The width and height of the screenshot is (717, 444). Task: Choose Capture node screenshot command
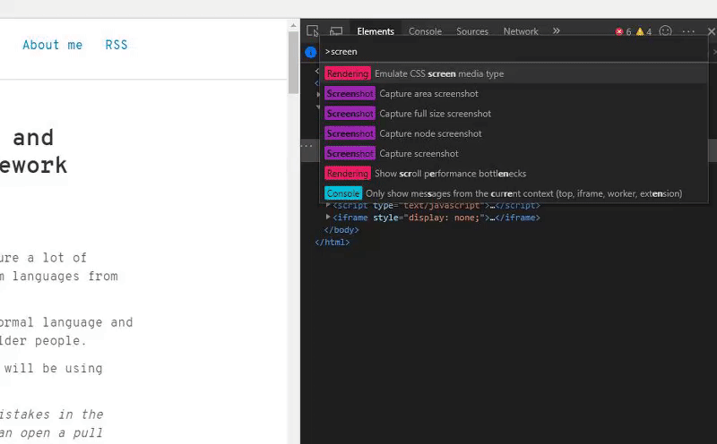(514, 134)
